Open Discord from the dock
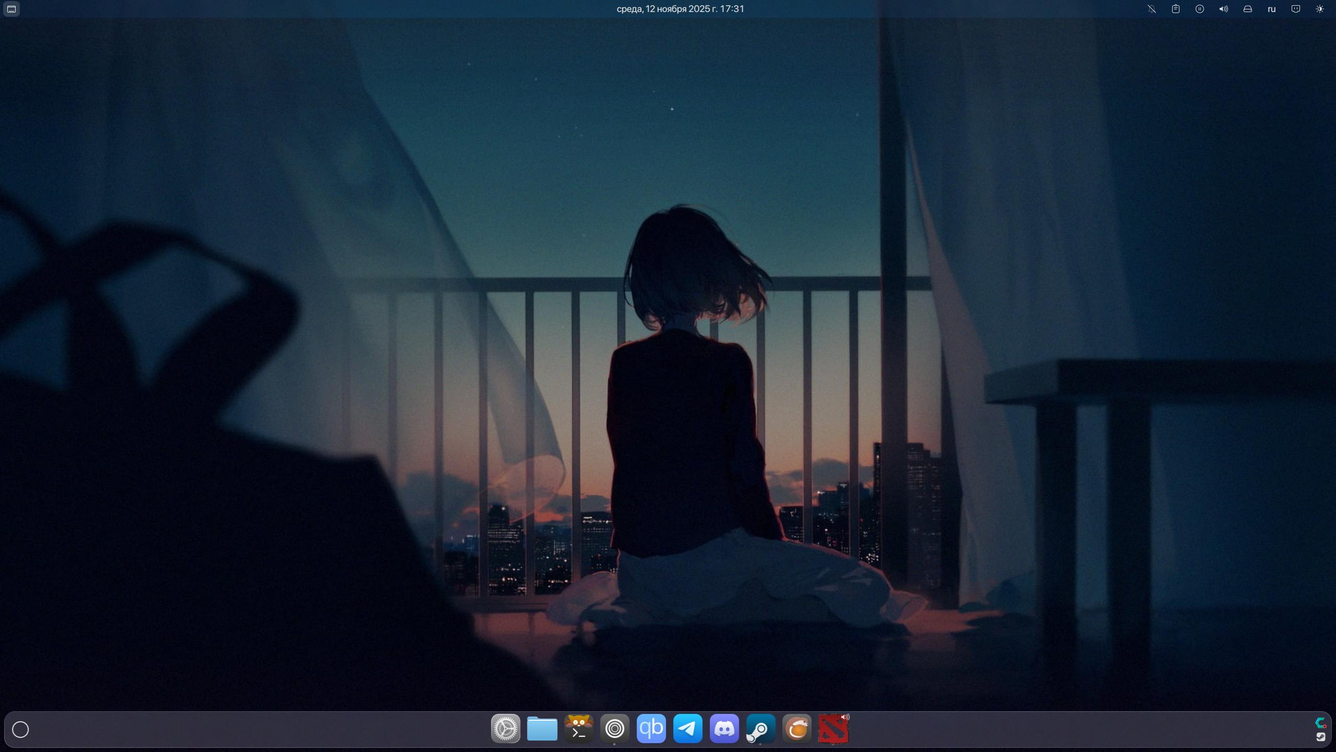 [x=724, y=728]
